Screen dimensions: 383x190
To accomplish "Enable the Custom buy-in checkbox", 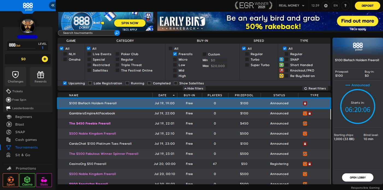I will tap(204, 54).
